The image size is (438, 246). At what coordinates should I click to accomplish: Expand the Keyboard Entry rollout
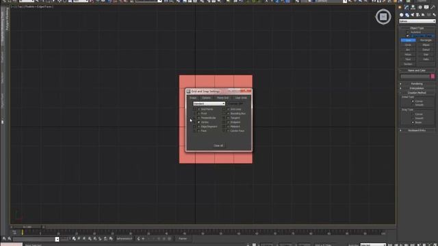pyautogui.click(x=417, y=131)
